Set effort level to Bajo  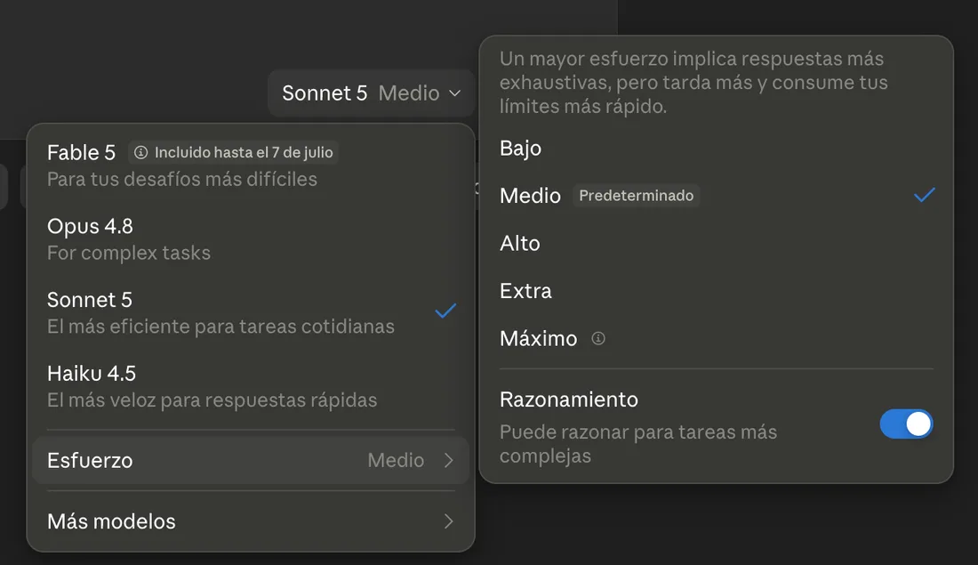(716, 148)
